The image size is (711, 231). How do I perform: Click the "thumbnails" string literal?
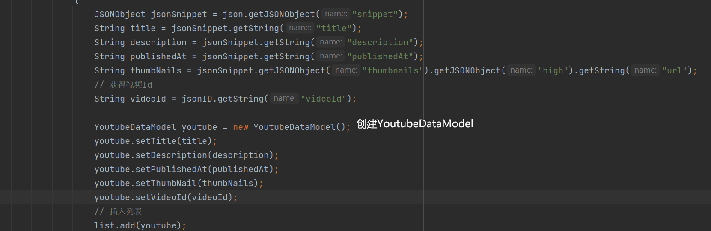tap(393, 70)
